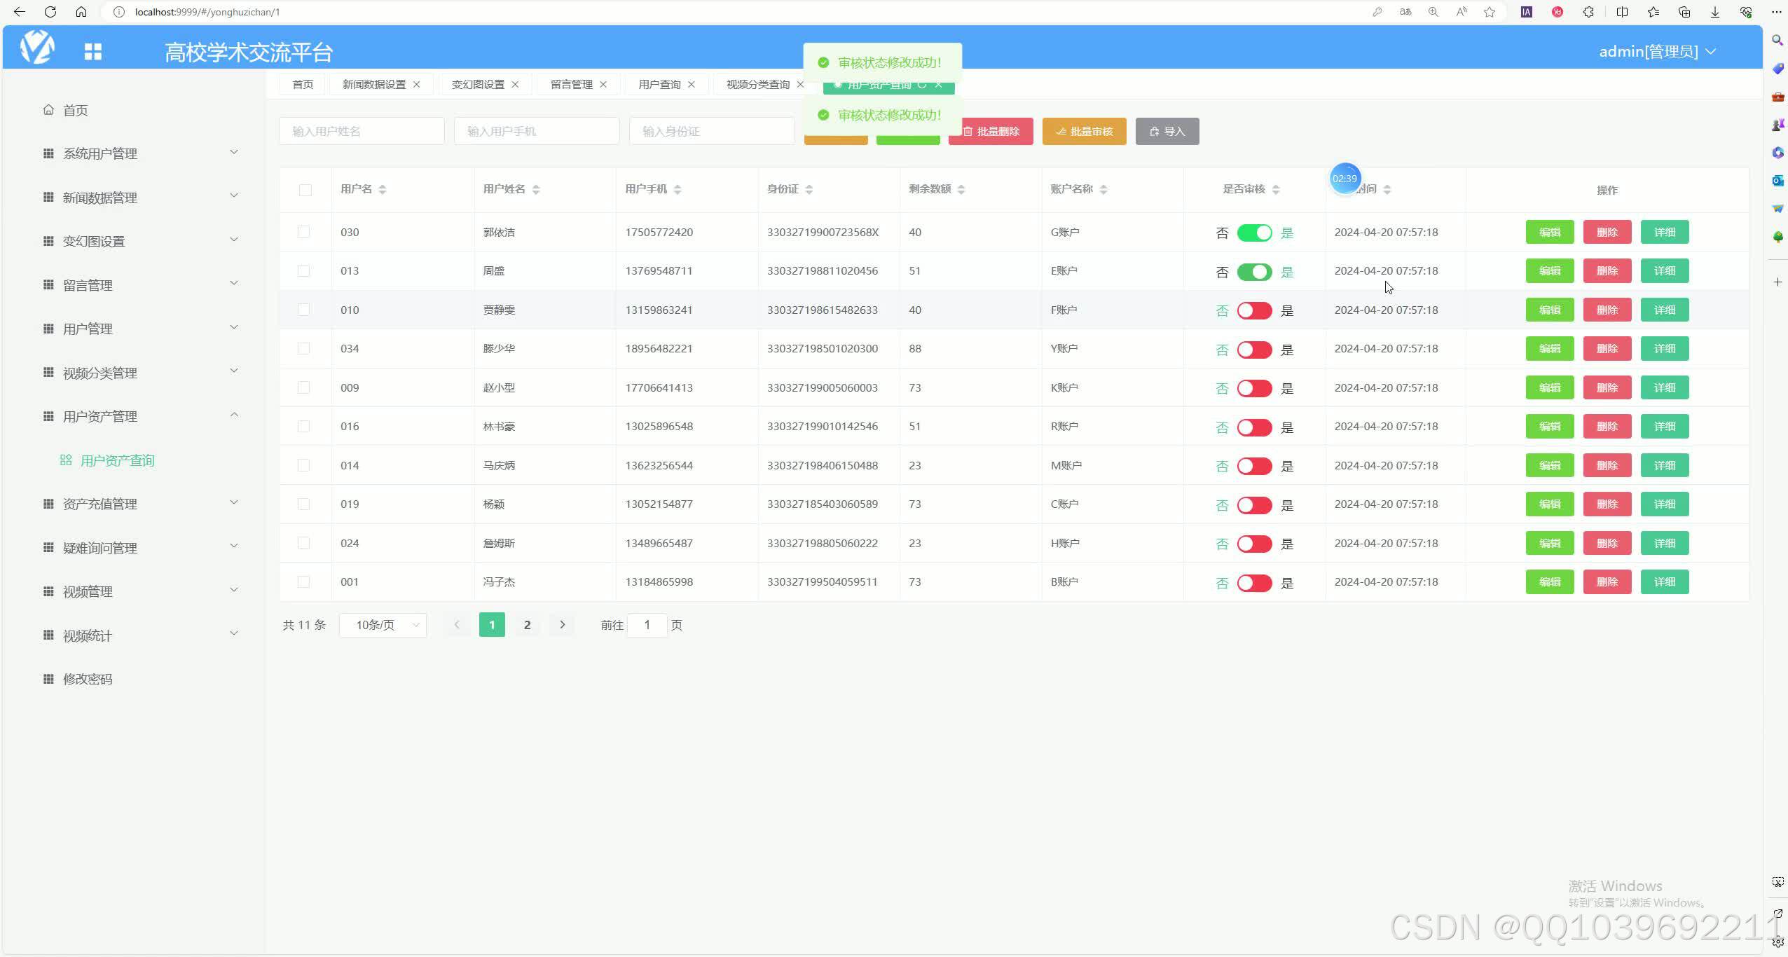Image resolution: width=1788 pixels, height=957 pixels.
Task: Toggle audit switch for user 030
Action: pos(1254,233)
